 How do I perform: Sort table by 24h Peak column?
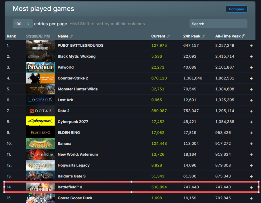coord(194,36)
